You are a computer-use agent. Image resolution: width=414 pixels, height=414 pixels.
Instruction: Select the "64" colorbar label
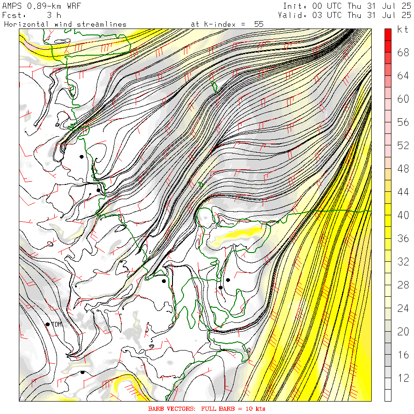403,76
